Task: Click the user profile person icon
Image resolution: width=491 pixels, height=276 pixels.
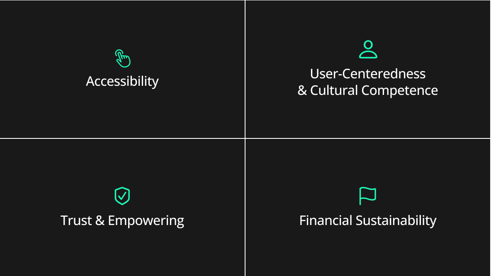Action: (x=368, y=49)
